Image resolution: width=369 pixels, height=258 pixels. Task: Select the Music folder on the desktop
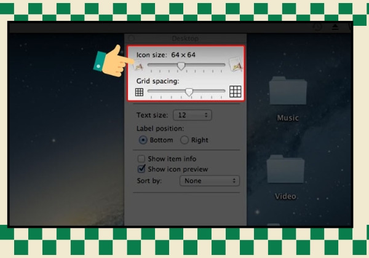(x=288, y=91)
